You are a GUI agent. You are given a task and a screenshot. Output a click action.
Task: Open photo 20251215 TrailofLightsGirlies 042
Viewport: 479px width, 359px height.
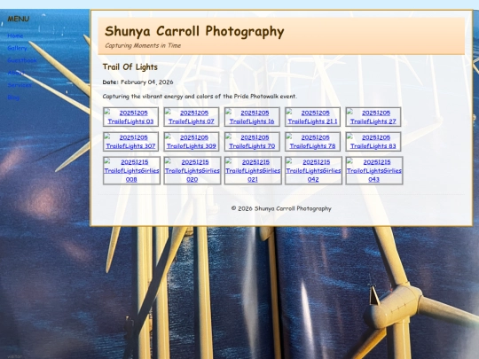313,171
